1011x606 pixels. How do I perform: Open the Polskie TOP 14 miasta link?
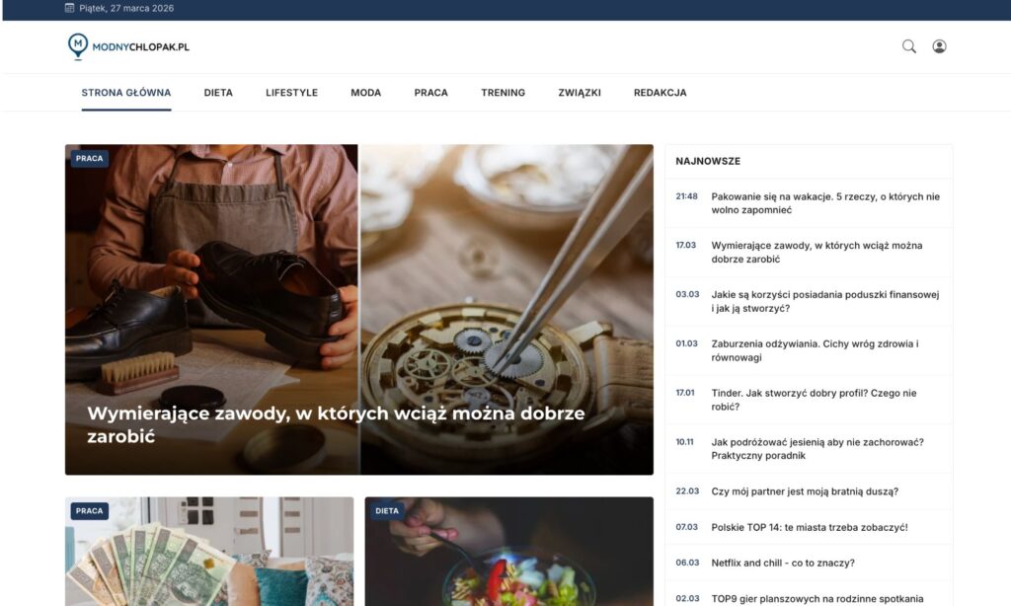pos(810,527)
